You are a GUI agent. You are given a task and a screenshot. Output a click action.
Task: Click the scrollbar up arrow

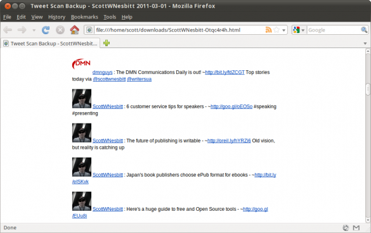[368, 51]
